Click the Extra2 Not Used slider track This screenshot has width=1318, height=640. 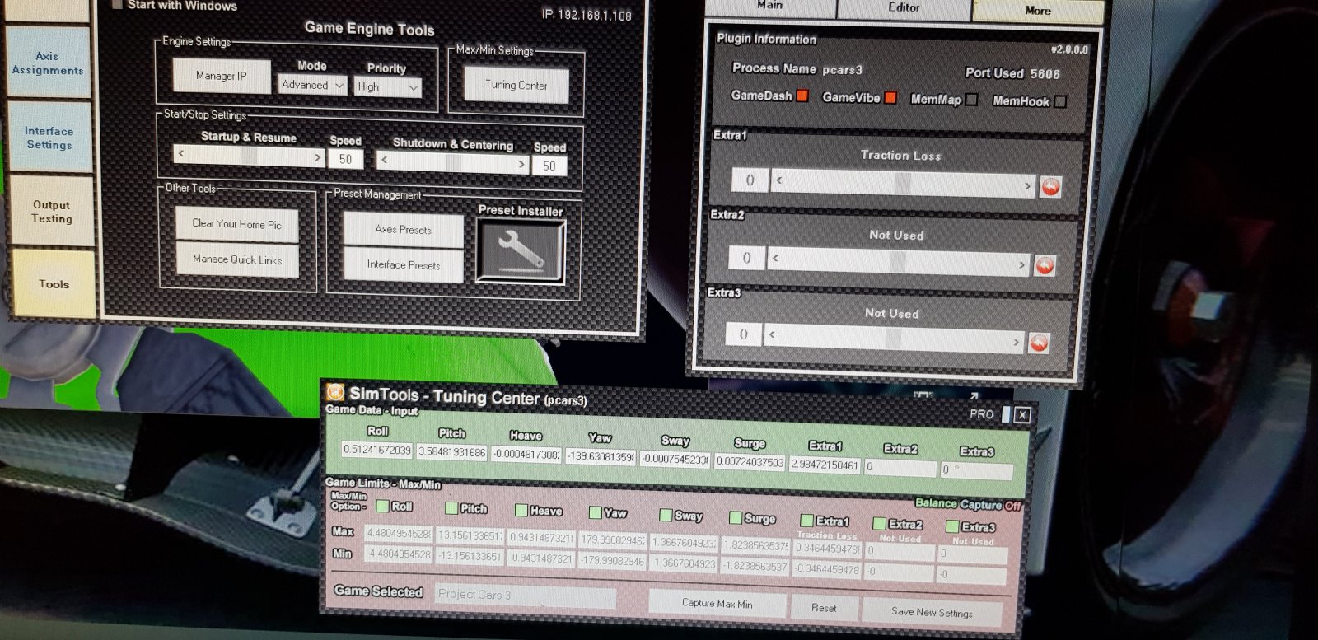(x=898, y=262)
